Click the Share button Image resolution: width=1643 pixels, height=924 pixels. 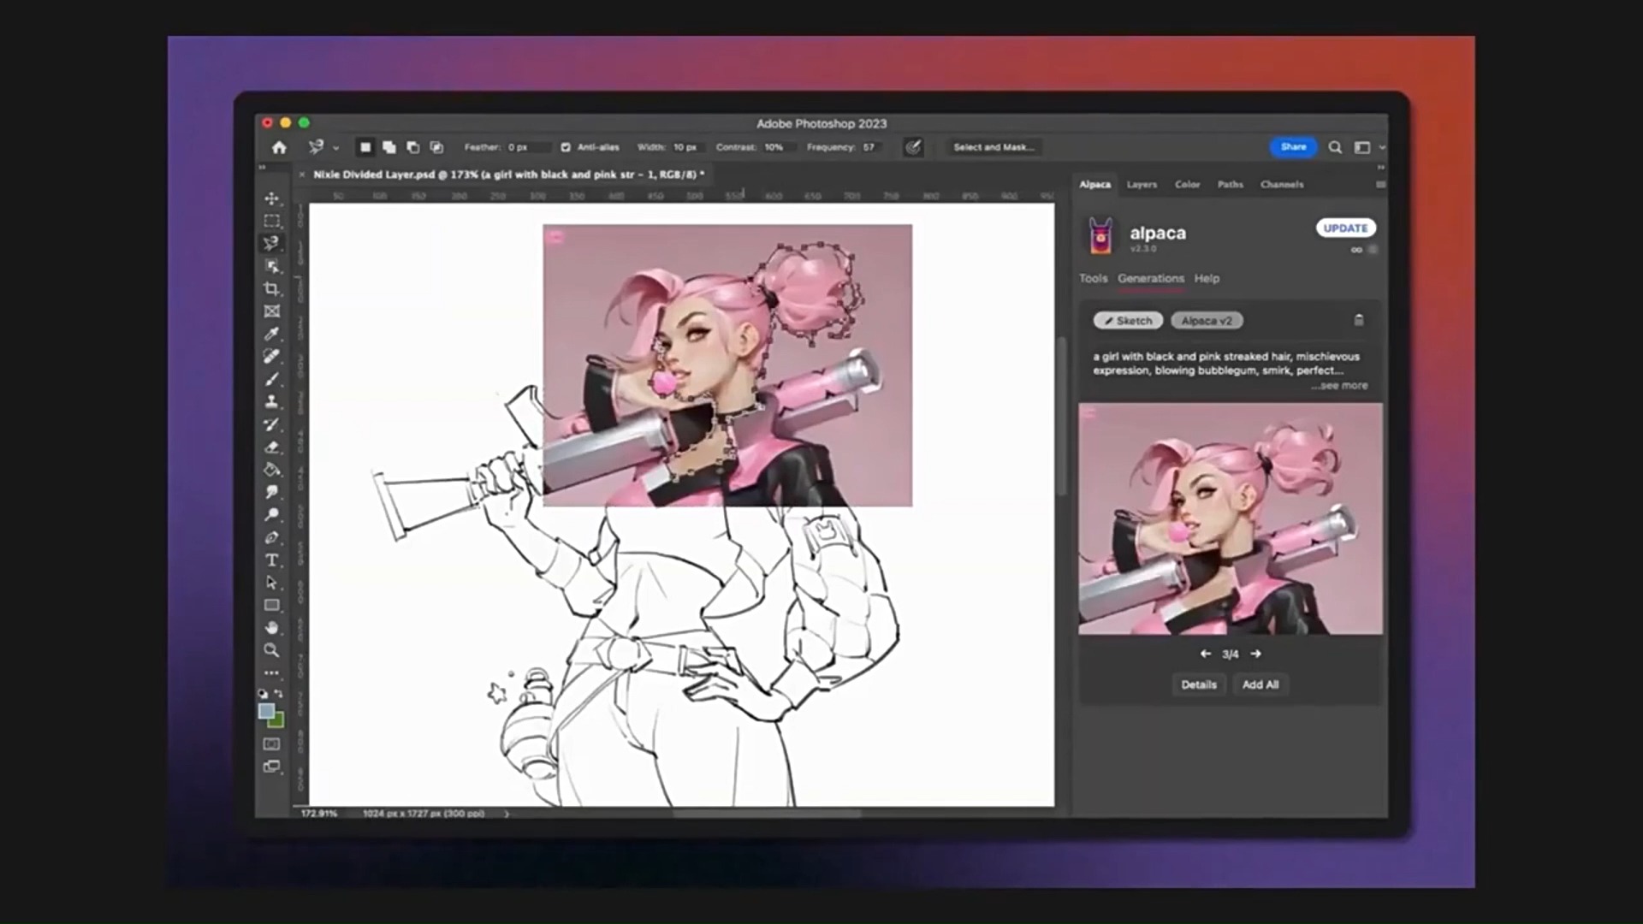[x=1293, y=147]
